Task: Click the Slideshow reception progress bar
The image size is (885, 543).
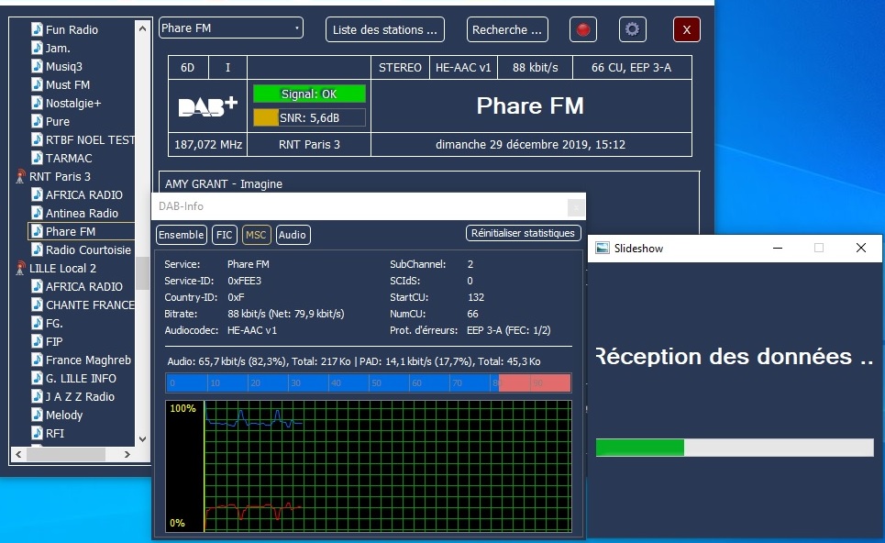Action: [735, 448]
